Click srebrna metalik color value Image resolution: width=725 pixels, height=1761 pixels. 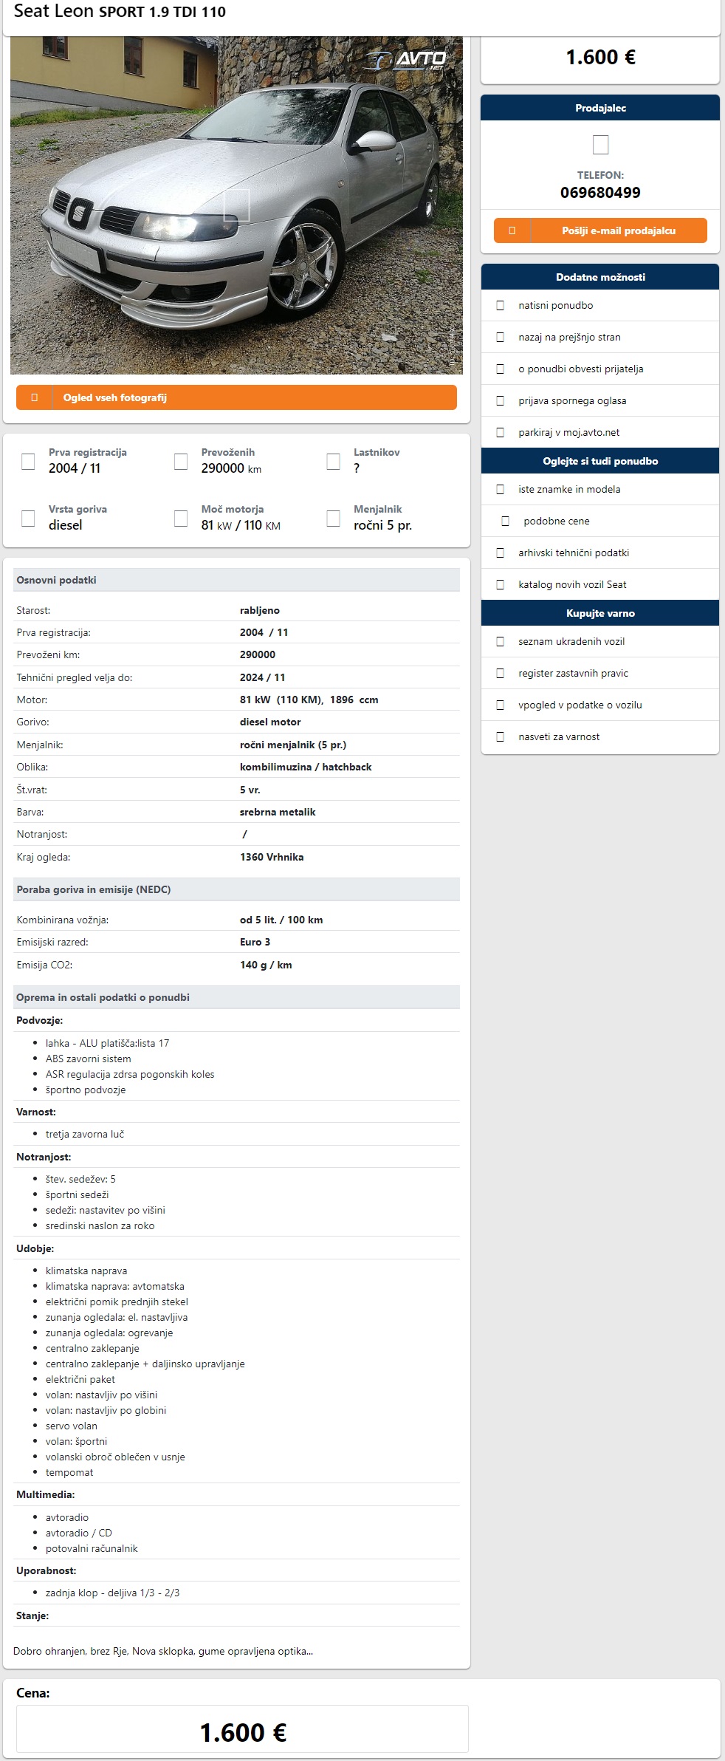coord(278,812)
